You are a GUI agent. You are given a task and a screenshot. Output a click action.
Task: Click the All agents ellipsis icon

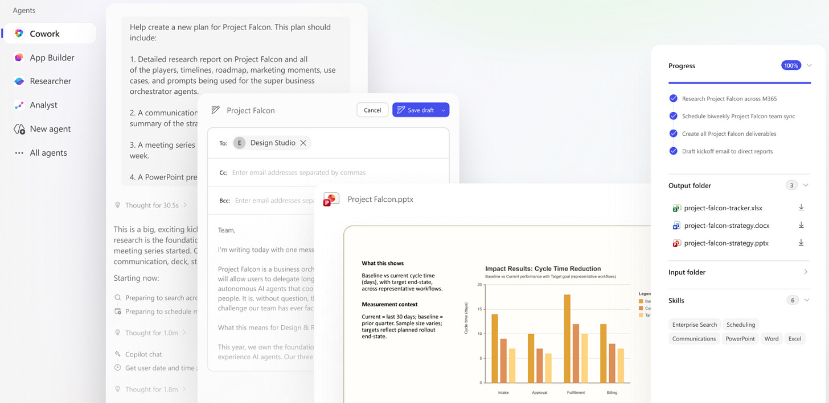click(x=19, y=153)
